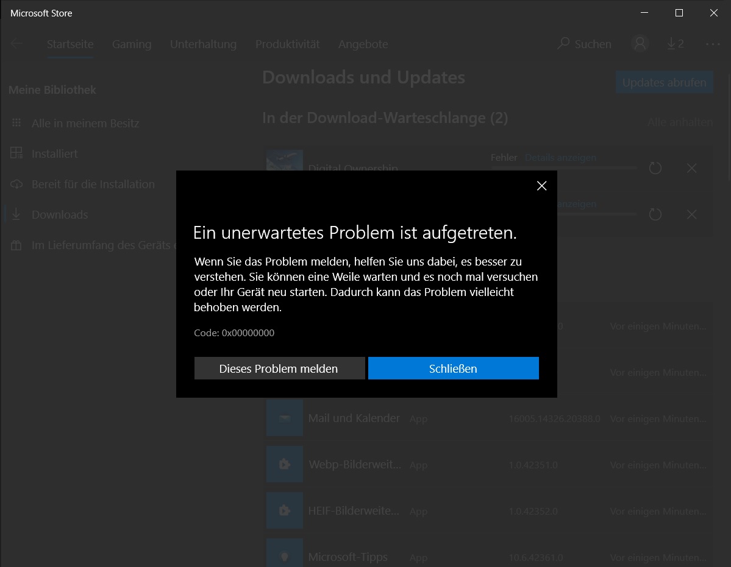Retry the Digital Ownership download
The image size is (731, 567).
click(x=655, y=168)
